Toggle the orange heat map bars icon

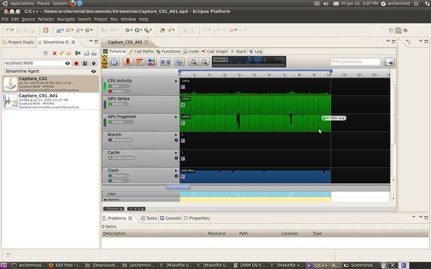[140, 62]
